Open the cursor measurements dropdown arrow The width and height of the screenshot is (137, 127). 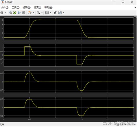point(63,13)
